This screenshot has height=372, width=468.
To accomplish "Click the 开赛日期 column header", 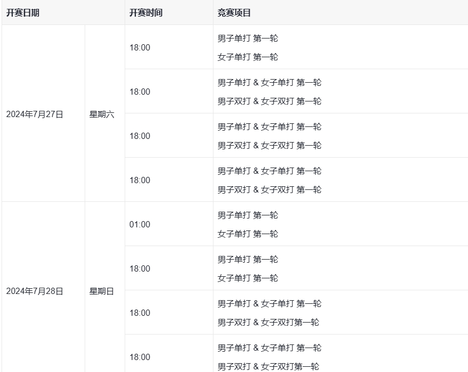I will pos(23,13).
